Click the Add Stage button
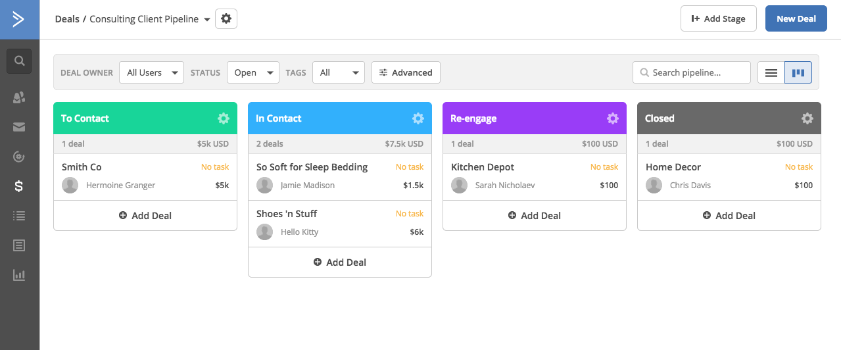 (719, 18)
